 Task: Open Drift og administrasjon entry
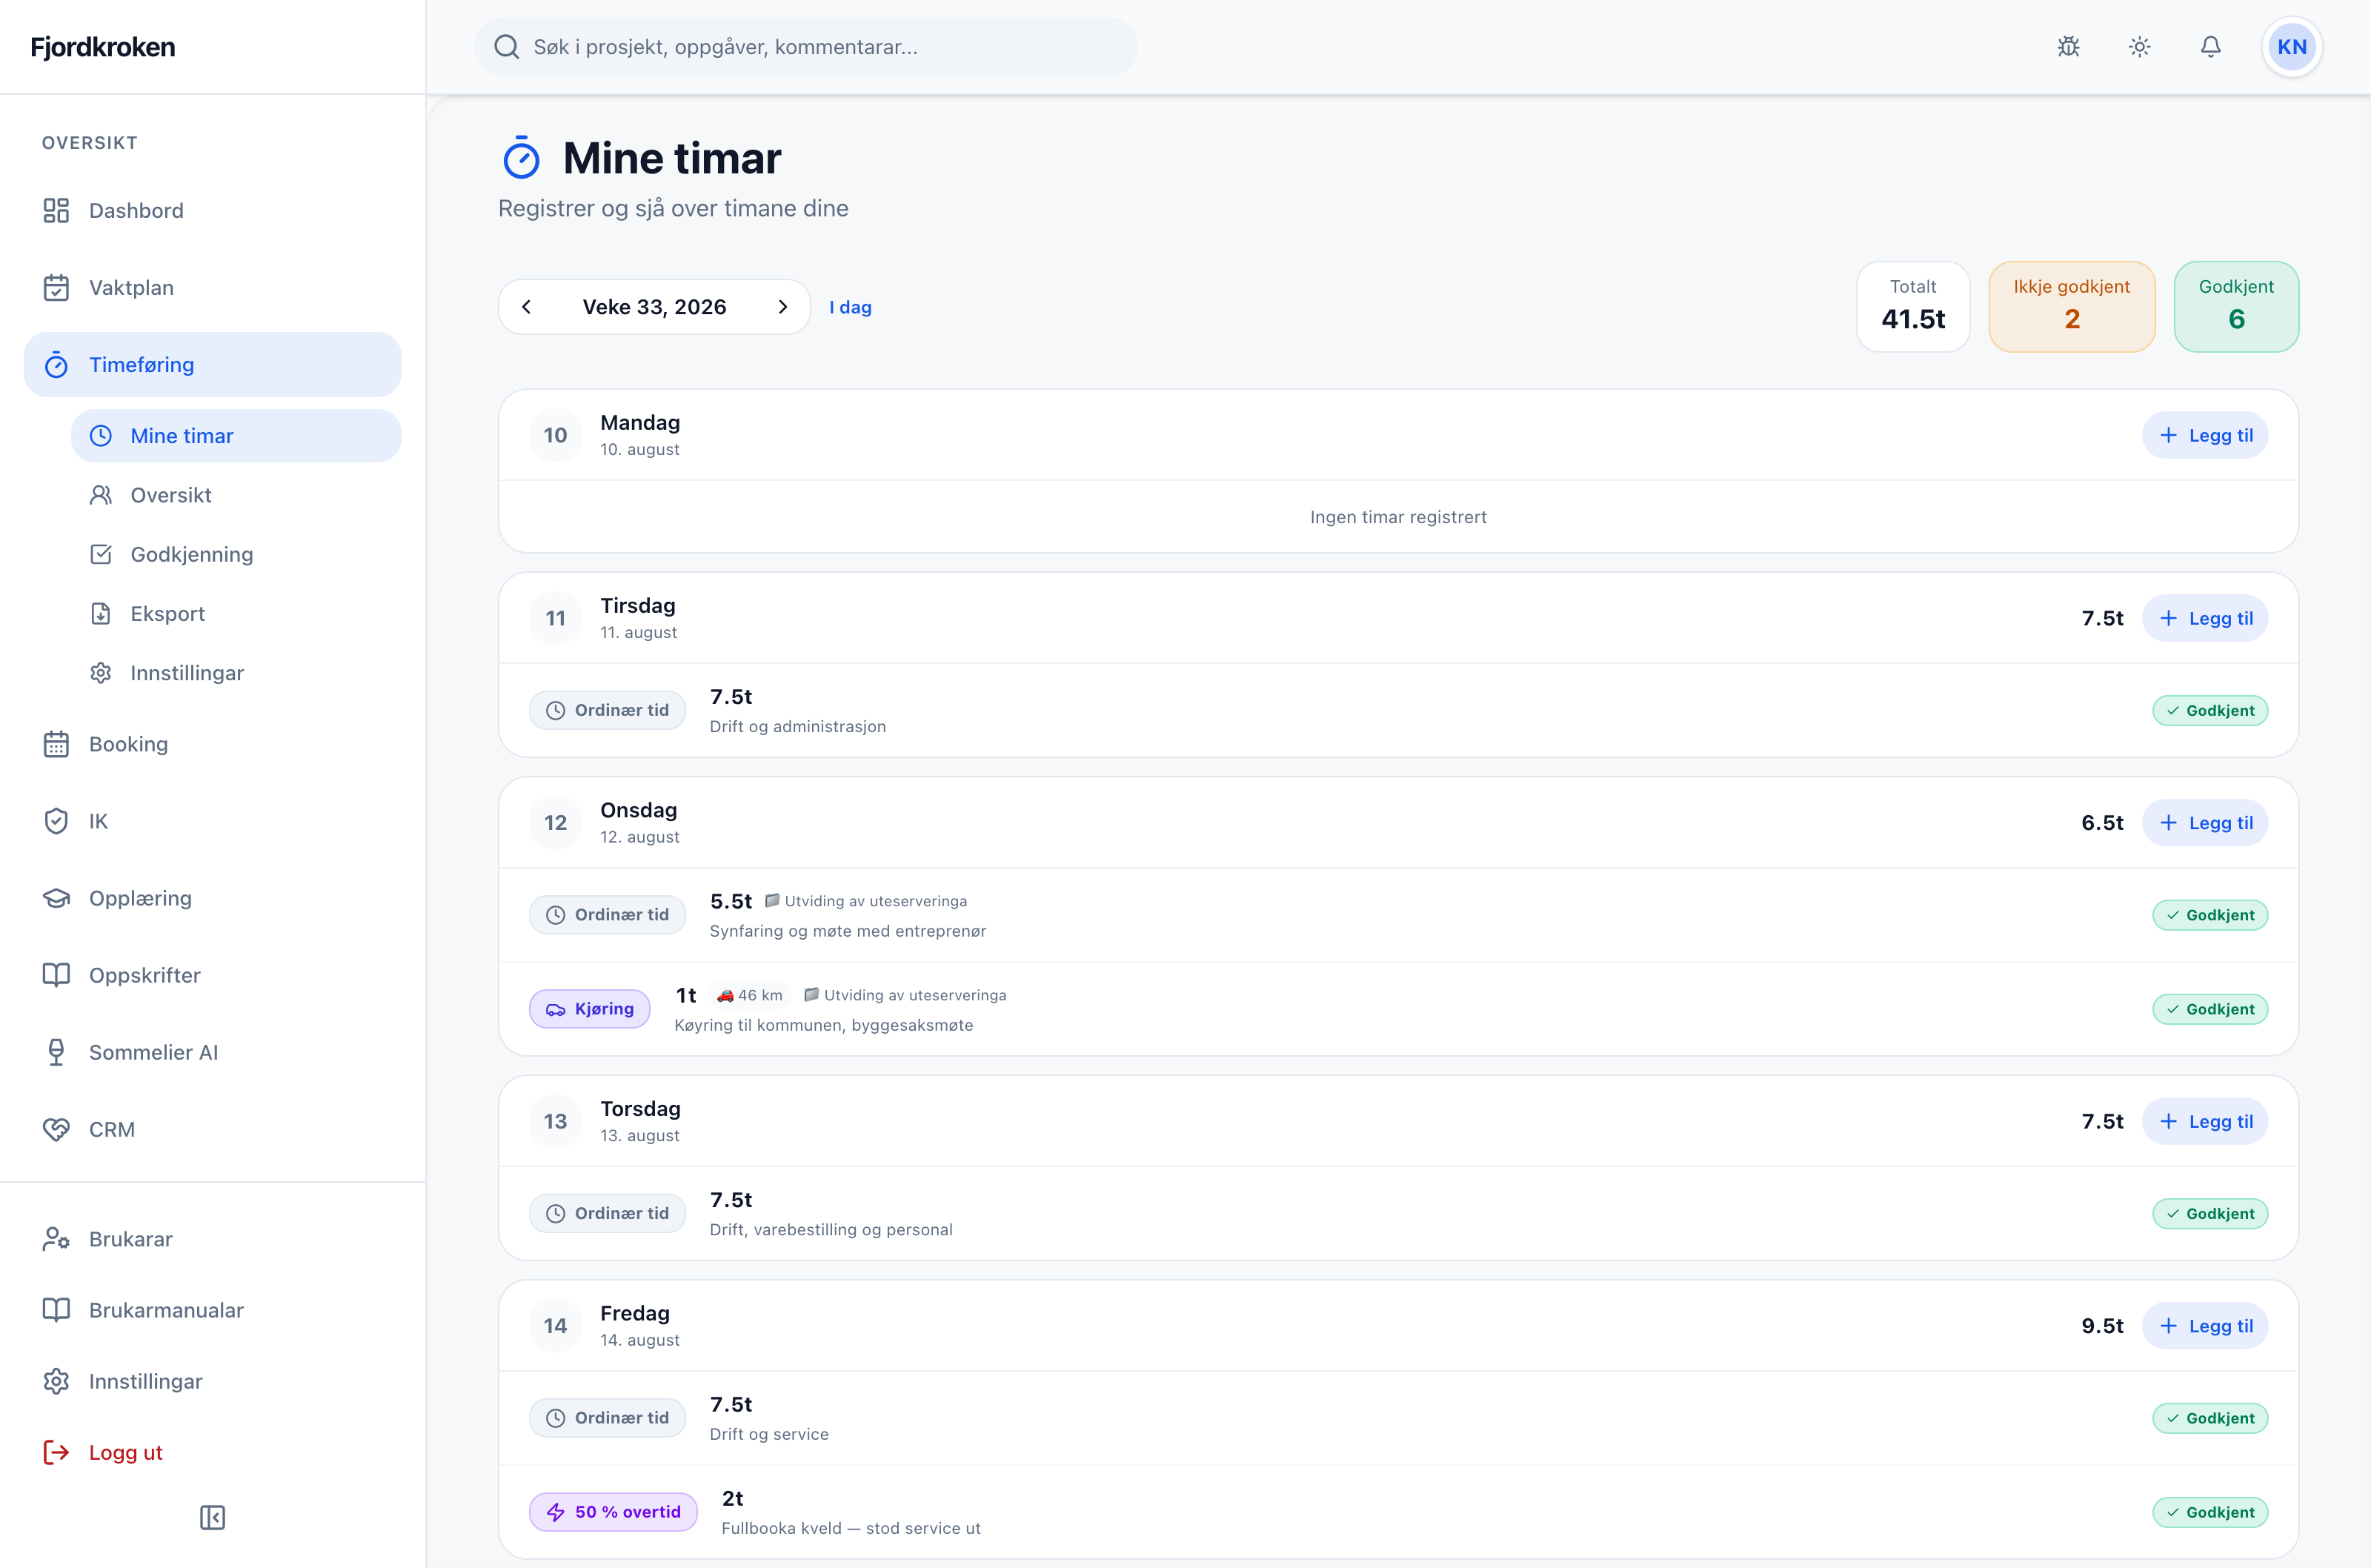click(x=1397, y=710)
